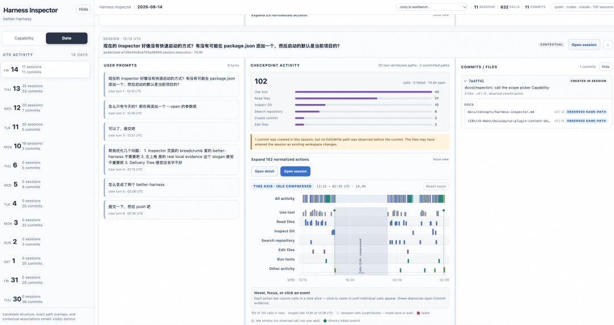The width and height of the screenshot is (614, 325).
Task: Click OBSERVED SAME-PATH badge for harness-inspector.md
Action: point(586,112)
